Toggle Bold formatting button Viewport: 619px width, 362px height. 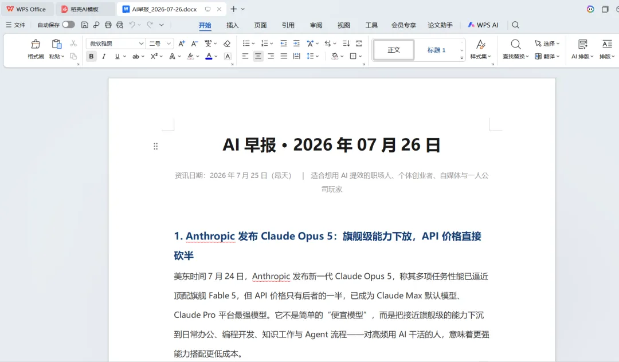click(91, 56)
